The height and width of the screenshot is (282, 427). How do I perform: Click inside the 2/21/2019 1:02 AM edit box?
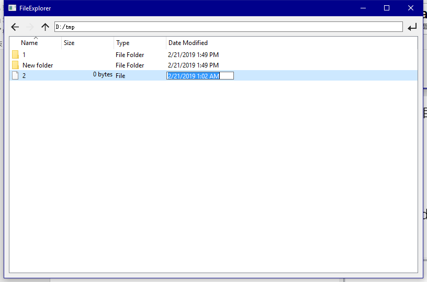click(200, 76)
